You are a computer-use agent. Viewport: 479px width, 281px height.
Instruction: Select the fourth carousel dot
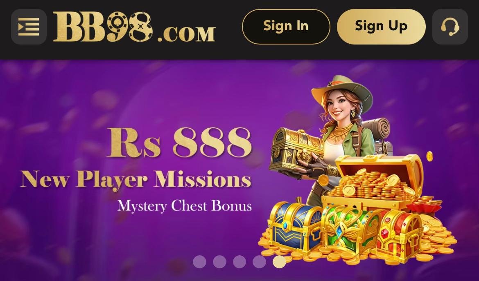point(260,262)
